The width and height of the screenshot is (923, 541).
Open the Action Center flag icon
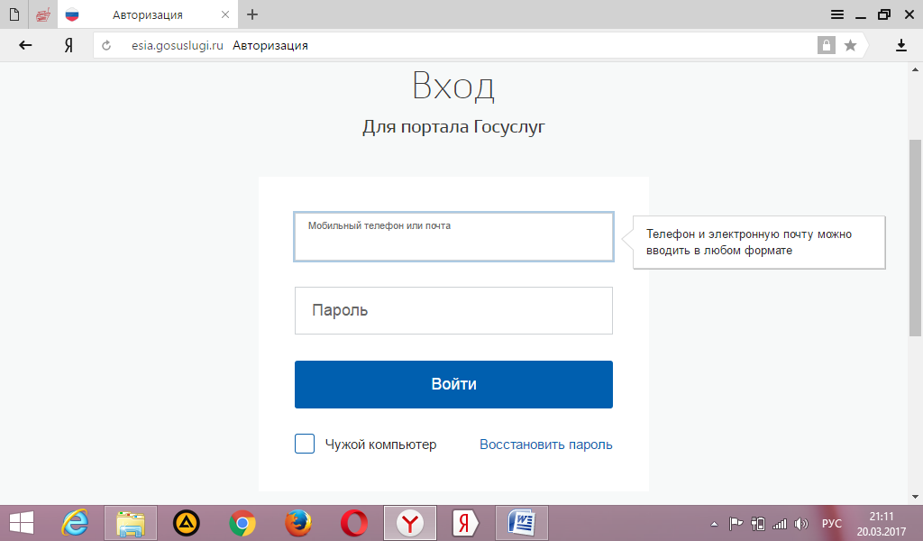[x=736, y=523]
